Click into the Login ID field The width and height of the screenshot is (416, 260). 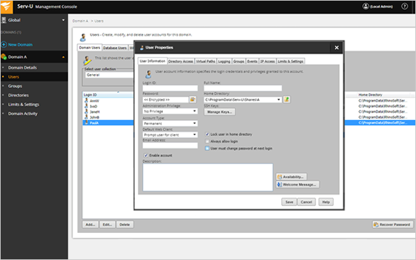[170, 88]
